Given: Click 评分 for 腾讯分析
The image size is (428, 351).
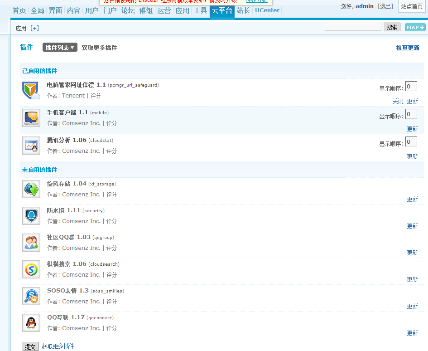Looking at the screenshot, I should [111, 151].
